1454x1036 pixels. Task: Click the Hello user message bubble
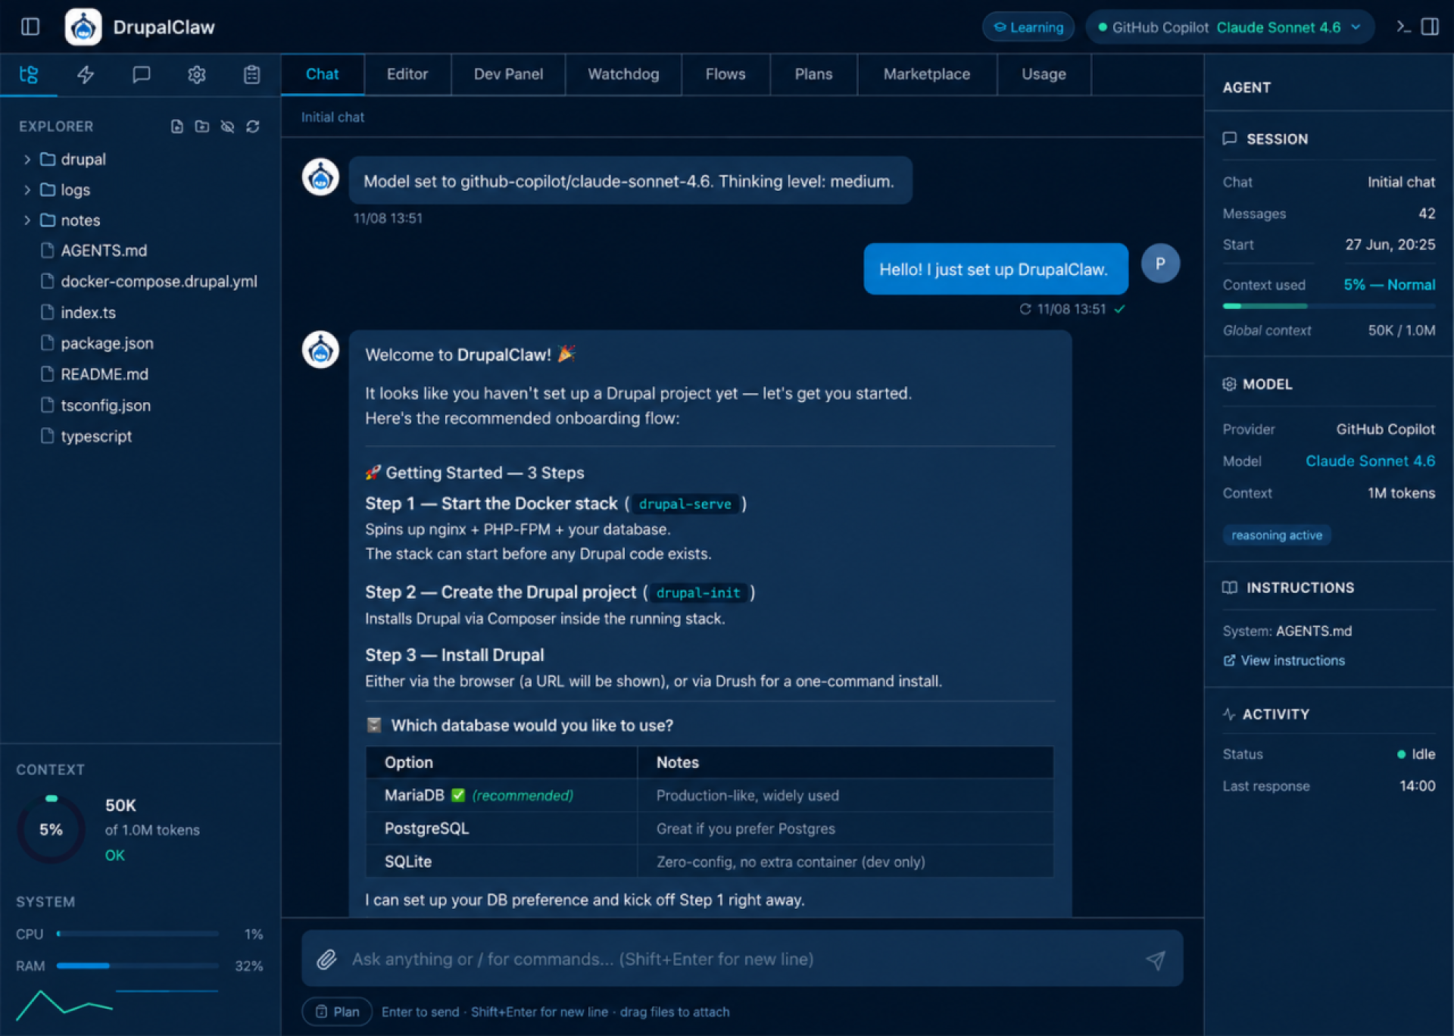coord(996,269)
